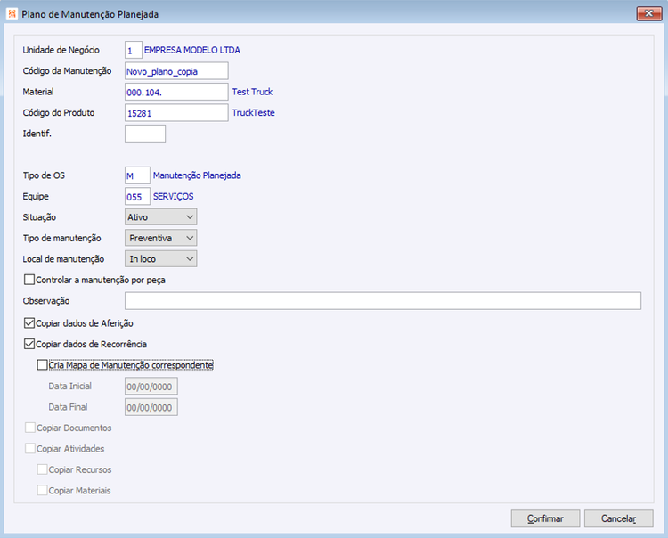
Task: Click the Data Inicial date field
Action: coord(151,387)
